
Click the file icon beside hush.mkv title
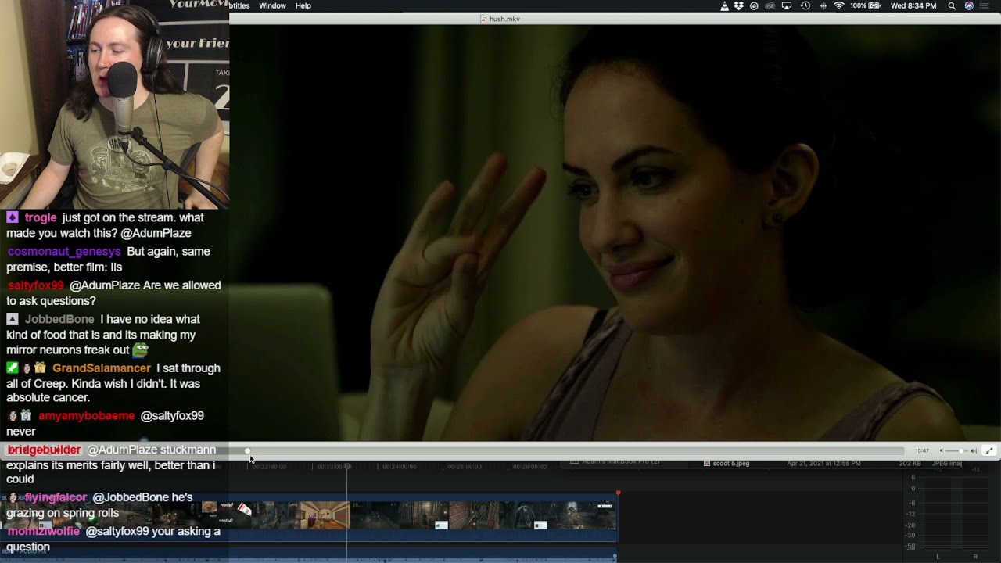(483, 19)
